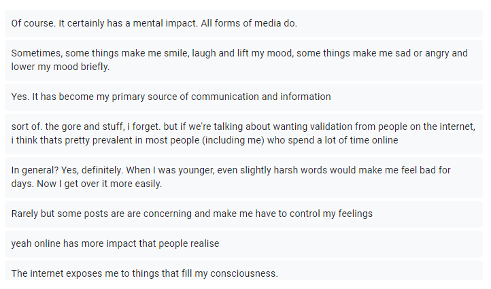
Task: Select the response mentioning gore and validation
Action: coord(245,133)
